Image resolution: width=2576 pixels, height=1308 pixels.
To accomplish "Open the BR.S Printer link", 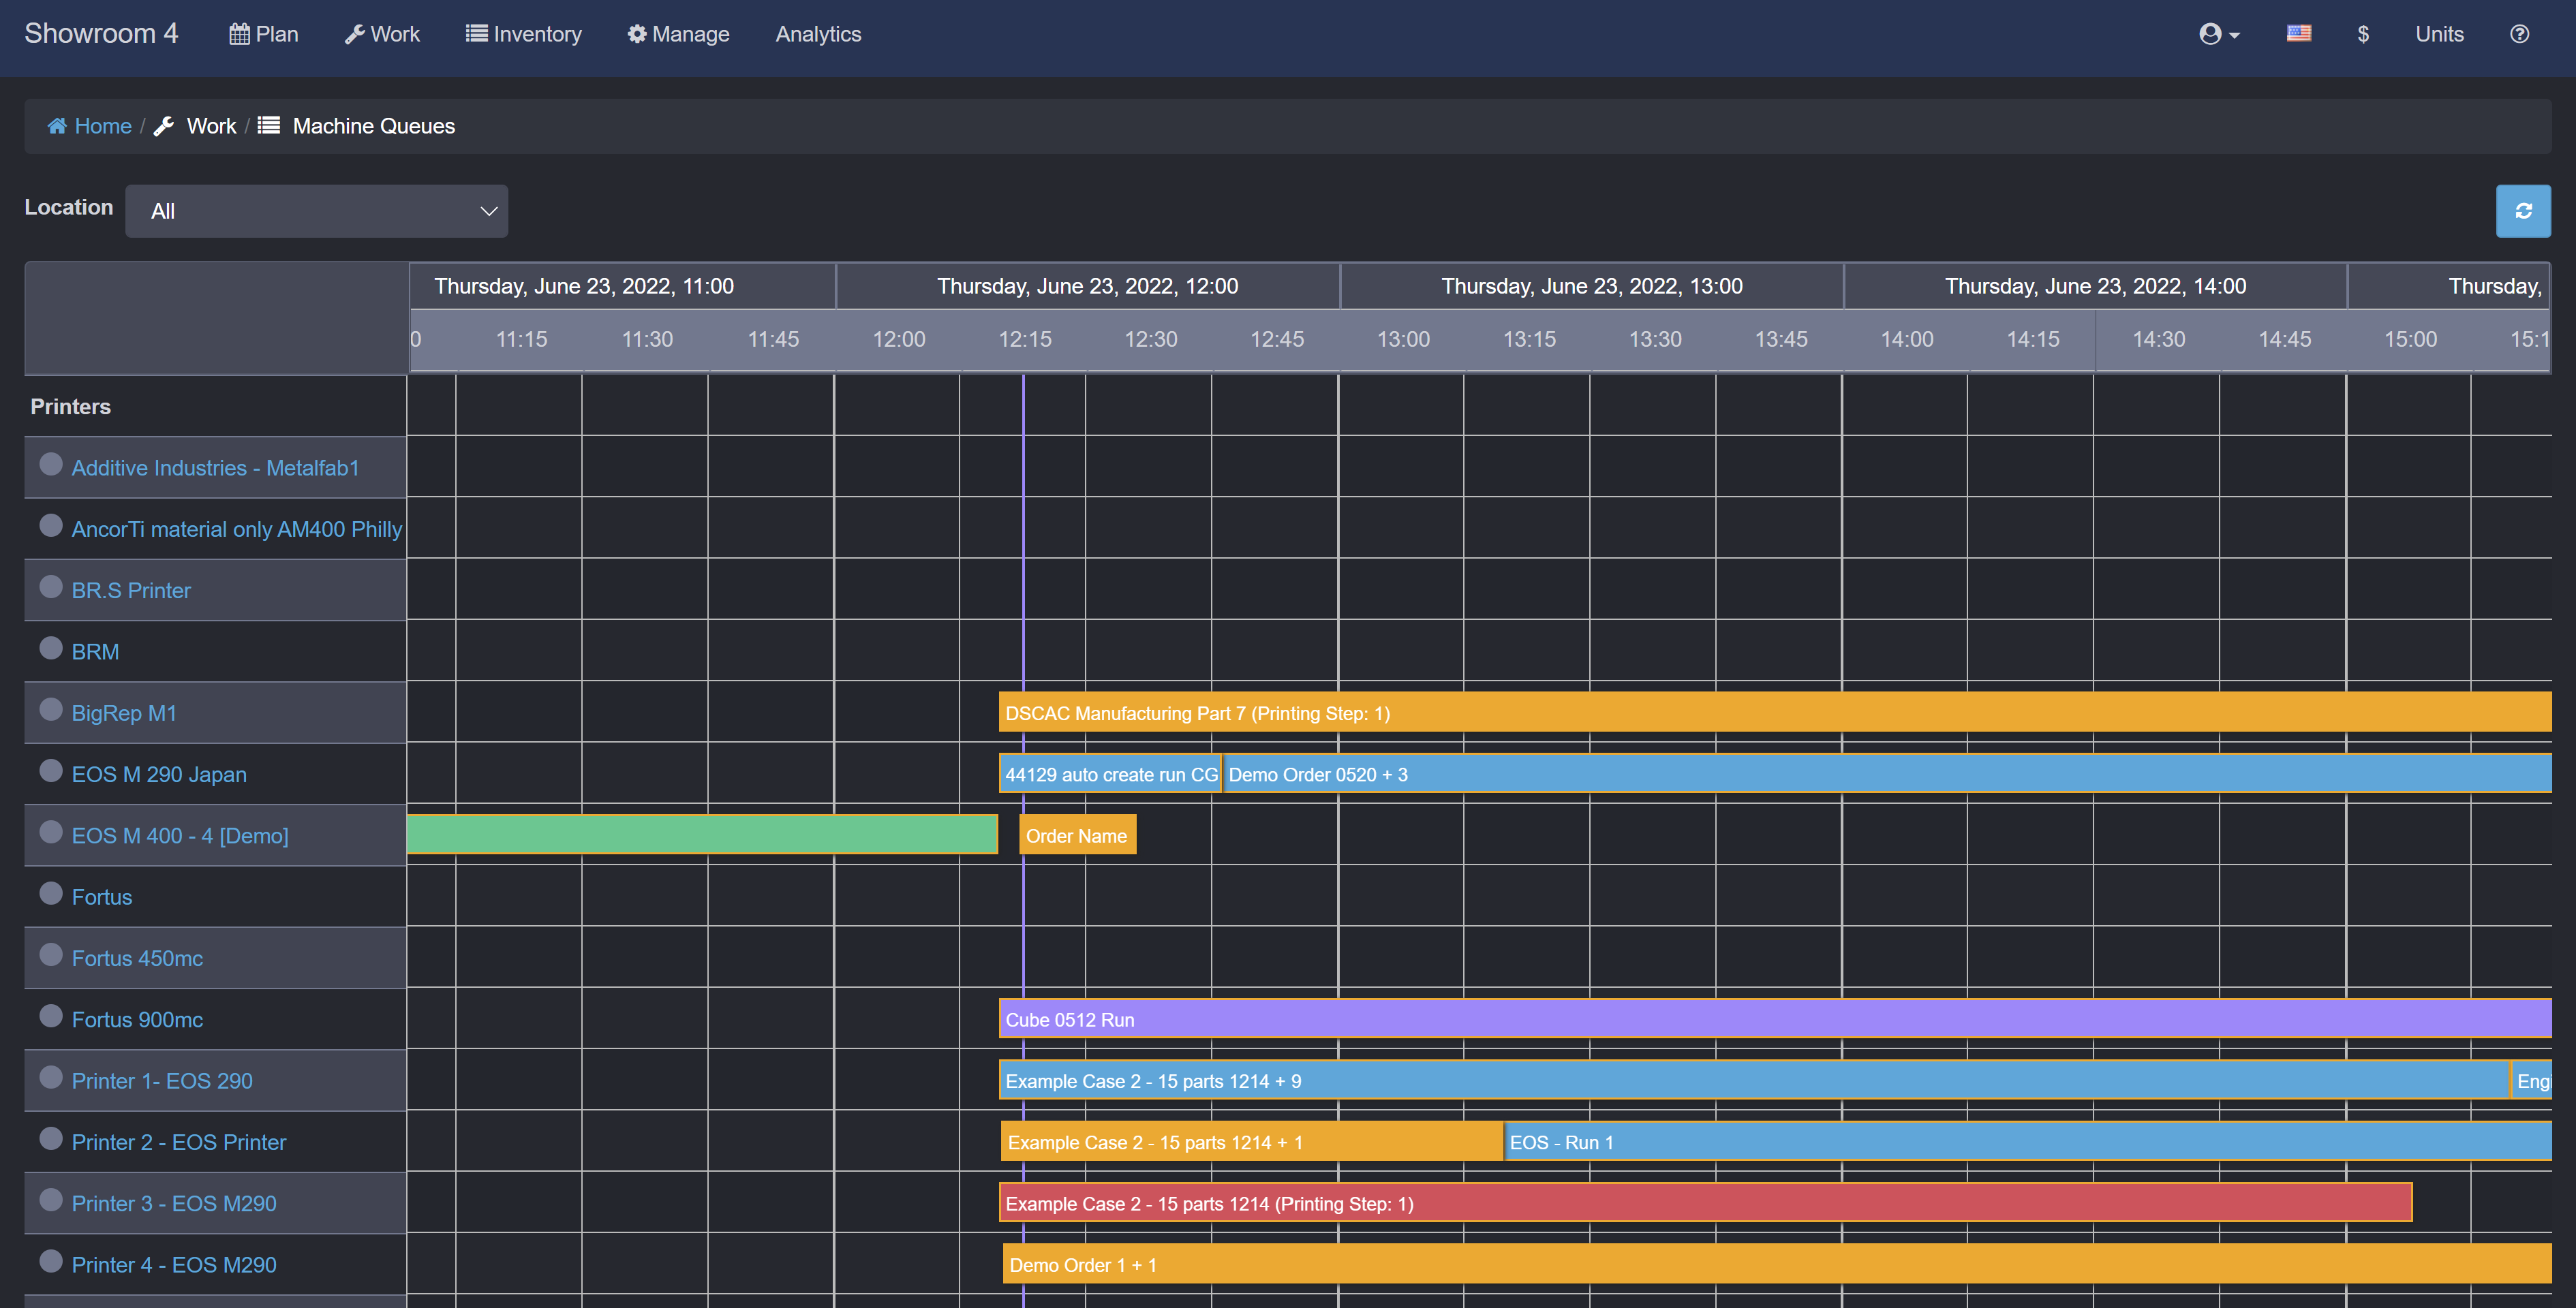I will [x=131, y=590].
